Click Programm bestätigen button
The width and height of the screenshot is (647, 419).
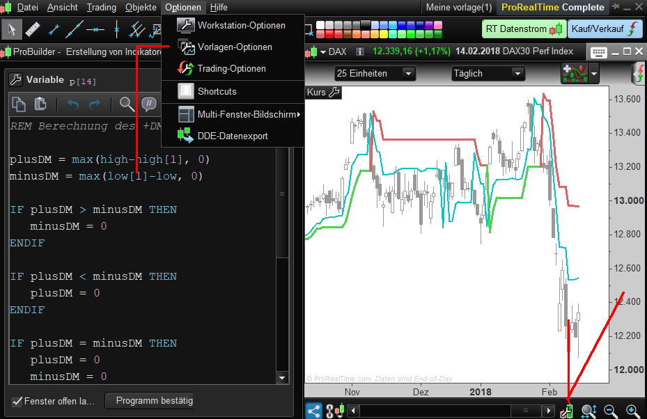tap(149, 400)
